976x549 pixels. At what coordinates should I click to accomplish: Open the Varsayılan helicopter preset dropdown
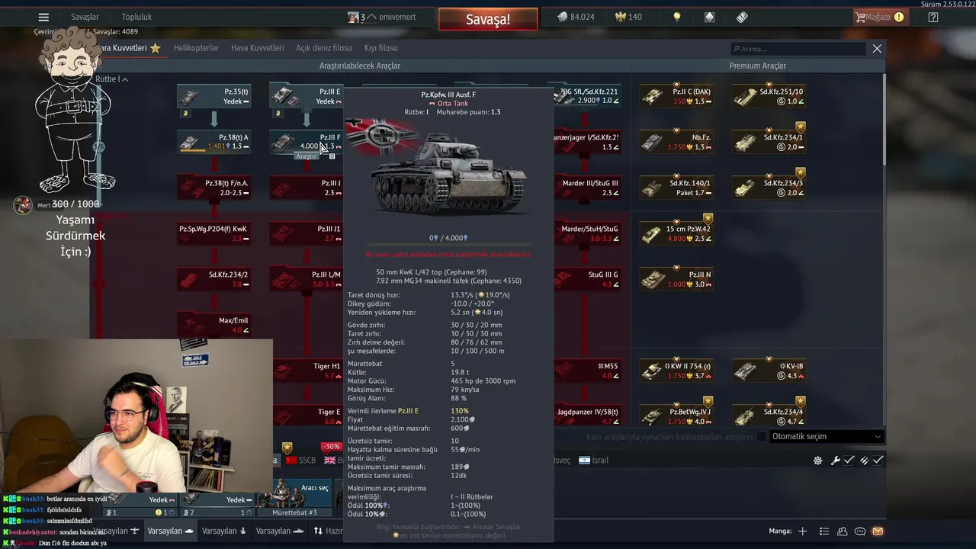(224, 531)
